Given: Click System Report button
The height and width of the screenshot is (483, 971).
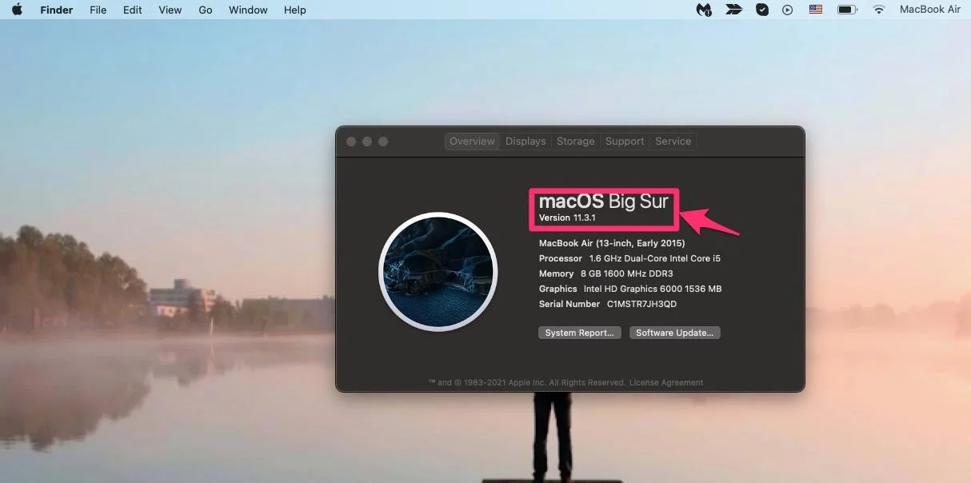Looking at the screenshot, I should (x=579, y=332).
